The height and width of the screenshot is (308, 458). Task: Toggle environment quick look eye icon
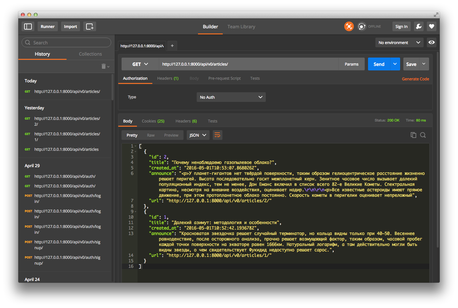click(x=431, y=42)
